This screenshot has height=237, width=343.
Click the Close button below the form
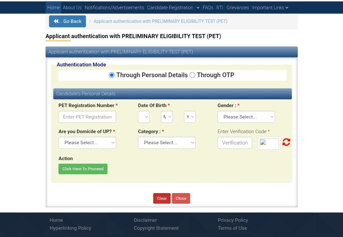(x=181, y=199)
